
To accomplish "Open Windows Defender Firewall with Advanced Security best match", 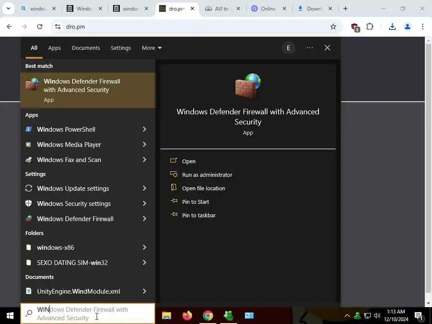I will tap(88, 90).
